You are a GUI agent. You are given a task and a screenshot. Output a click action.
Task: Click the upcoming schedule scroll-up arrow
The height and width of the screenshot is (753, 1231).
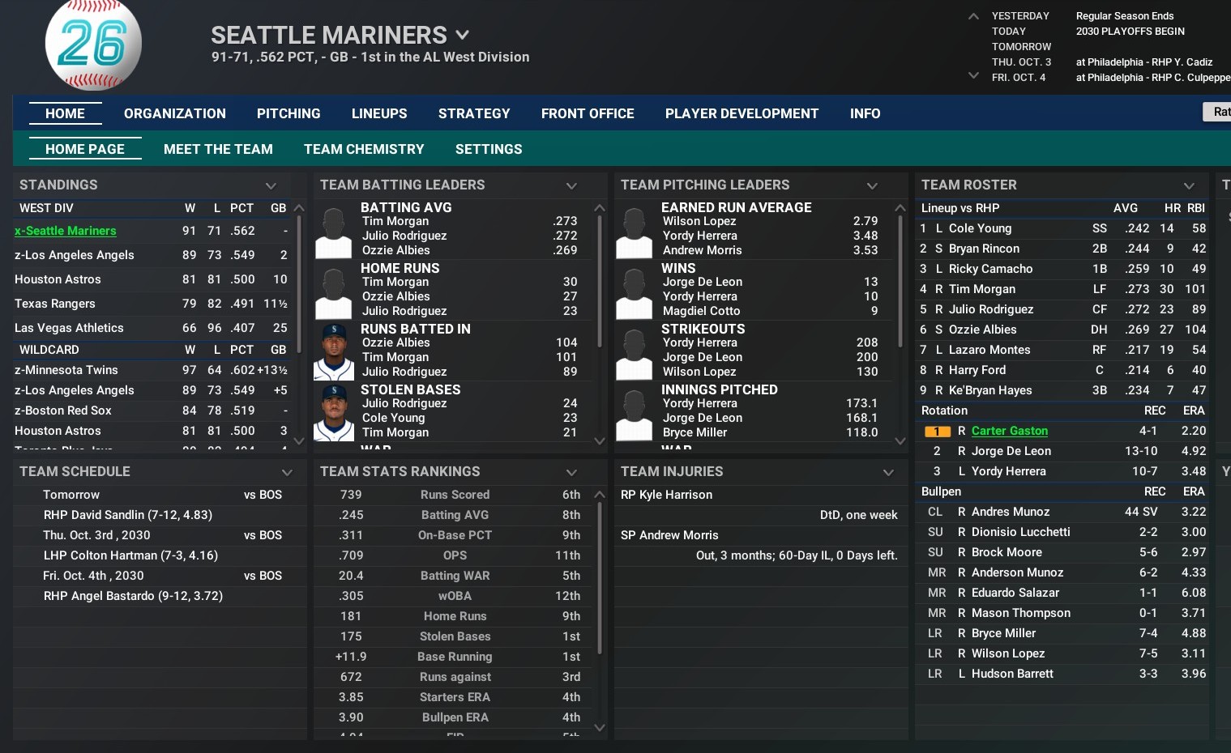pos(973,16)
